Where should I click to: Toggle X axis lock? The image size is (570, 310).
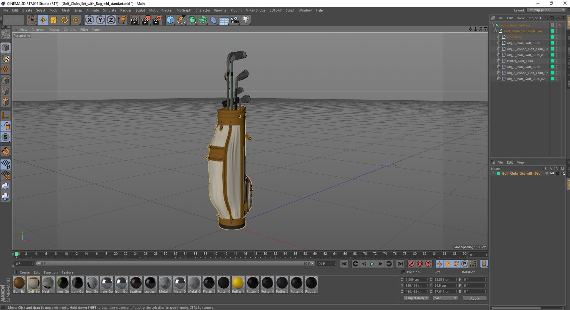tap(89, 20)
